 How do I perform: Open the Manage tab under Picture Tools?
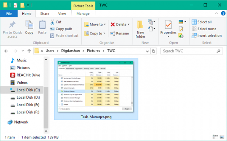pos(83,14)
